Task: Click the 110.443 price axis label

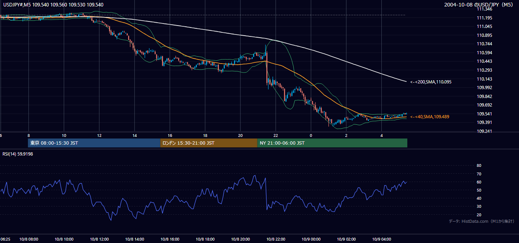Action: pyautogui.click(x=484, y=61)
